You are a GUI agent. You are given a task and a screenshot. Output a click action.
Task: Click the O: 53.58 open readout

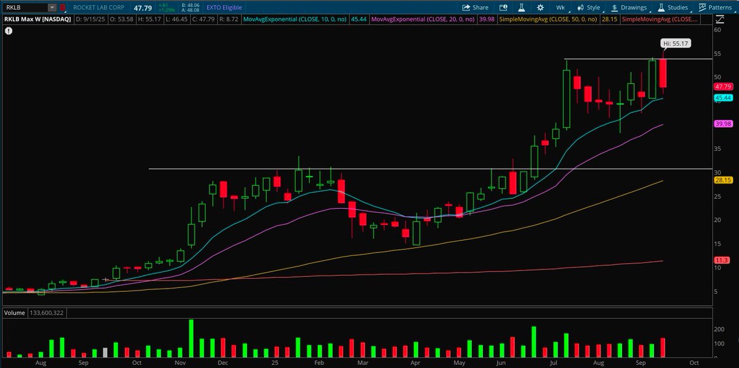[x=121, y=19]
